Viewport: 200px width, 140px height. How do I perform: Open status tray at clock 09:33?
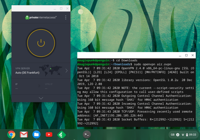[x=193, y=135]
